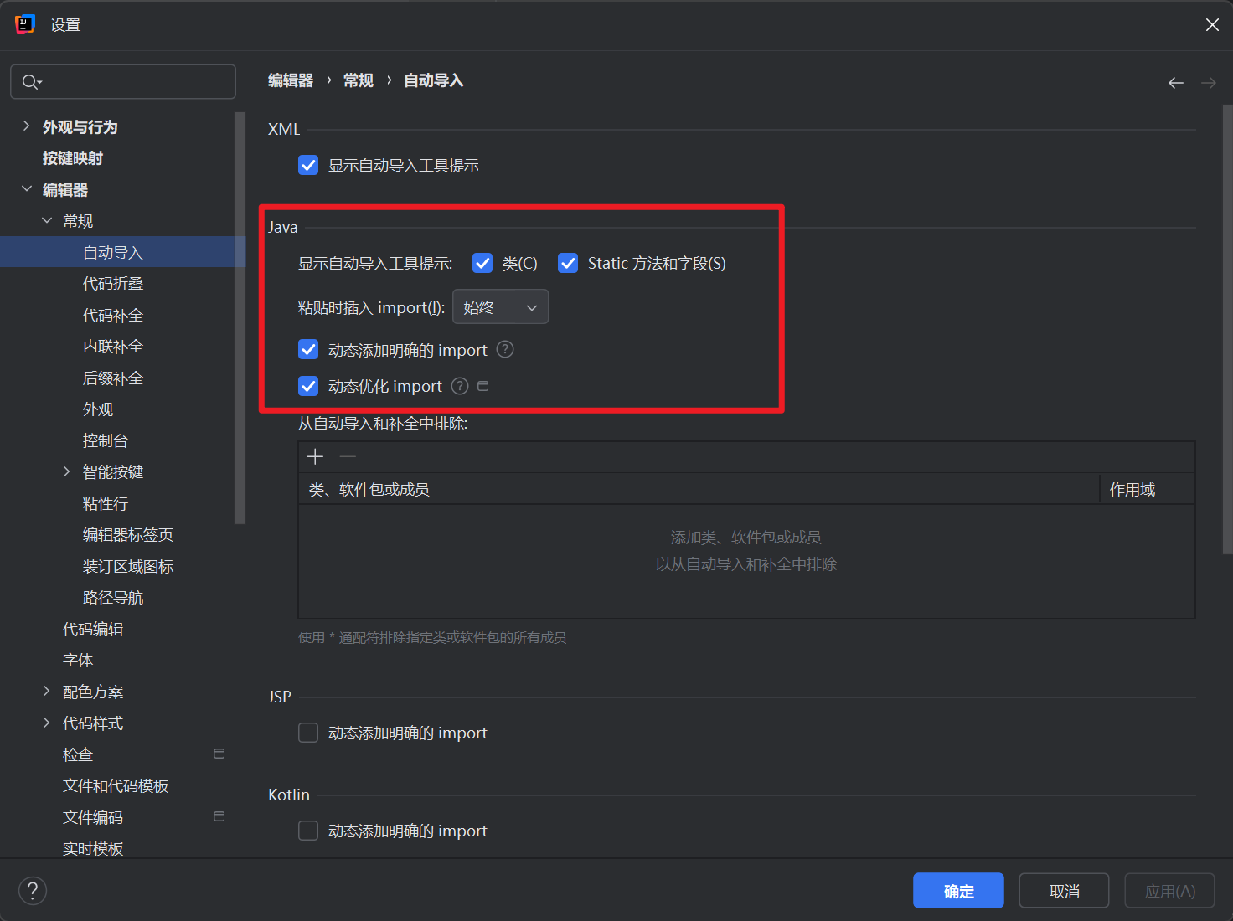Click the settings tree vertical scrollbar
The height and width of the screenshot is (921, 1233).
pyautogui.click(x=240, y=318)
